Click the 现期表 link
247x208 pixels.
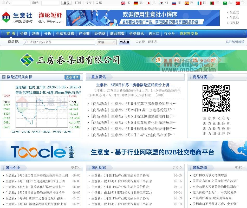tap(152, 42)
